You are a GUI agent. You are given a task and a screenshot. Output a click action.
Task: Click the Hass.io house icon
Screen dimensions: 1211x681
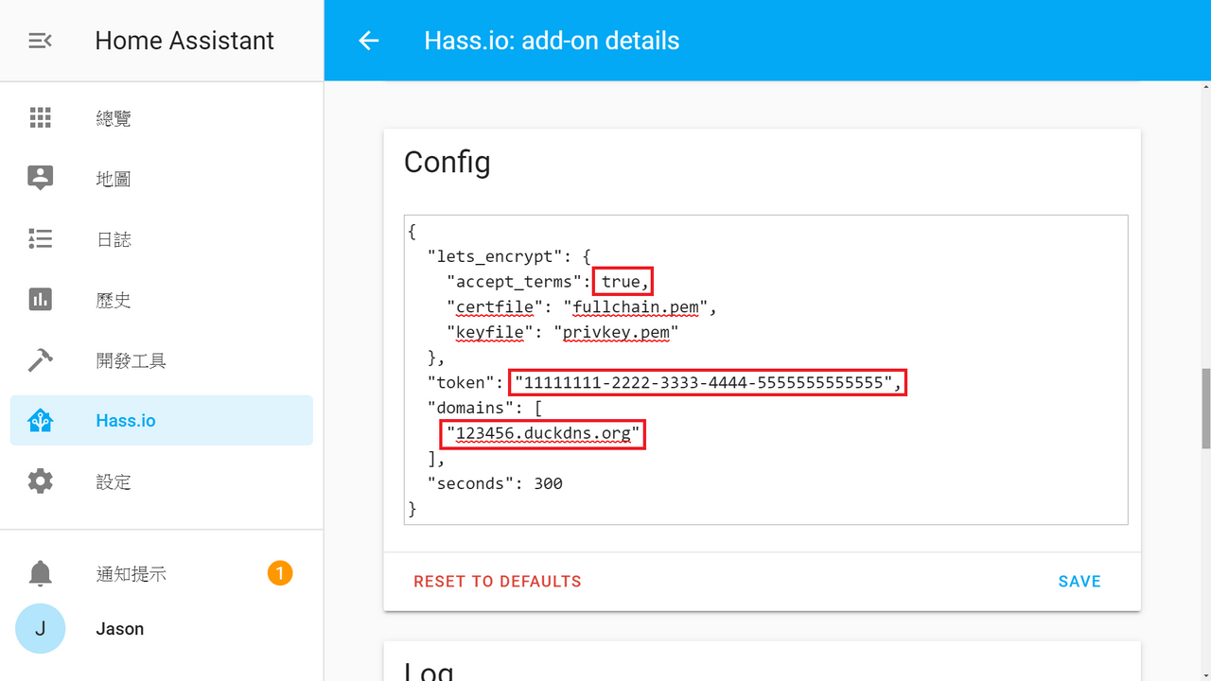[40, 421]
